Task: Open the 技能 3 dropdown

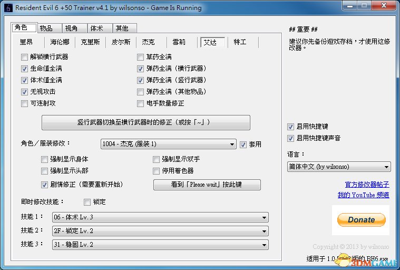Action: [160, 245]
